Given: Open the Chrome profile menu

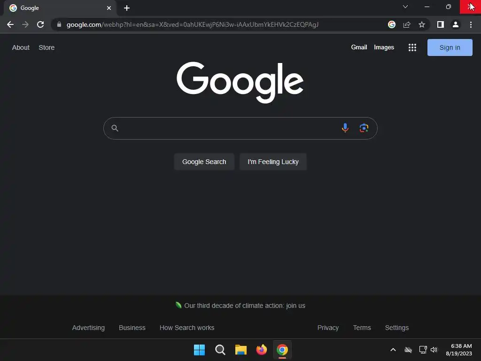Looking at the screenshot, I should coord(456,24).
